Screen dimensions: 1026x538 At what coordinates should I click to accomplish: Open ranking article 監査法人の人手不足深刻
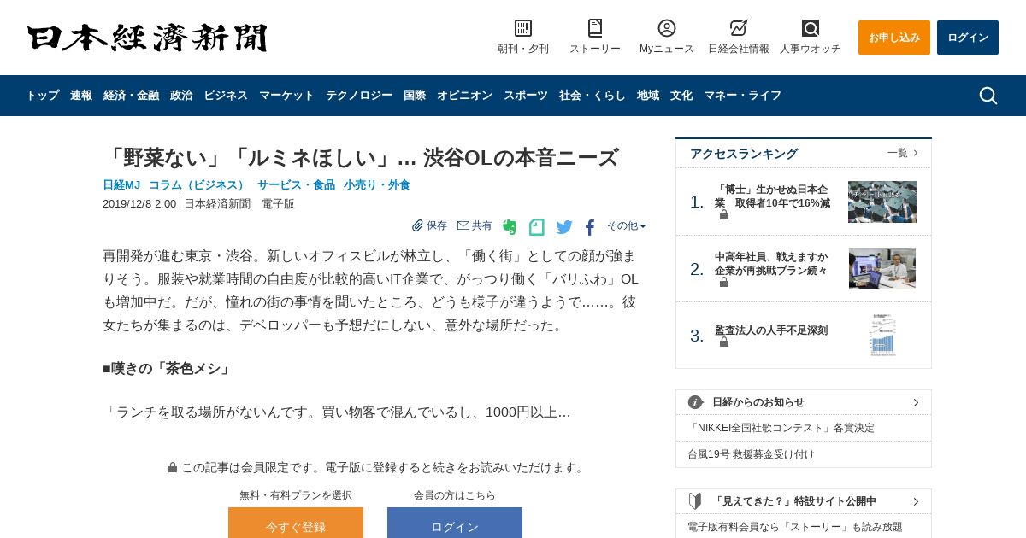[x=771, y=330]
